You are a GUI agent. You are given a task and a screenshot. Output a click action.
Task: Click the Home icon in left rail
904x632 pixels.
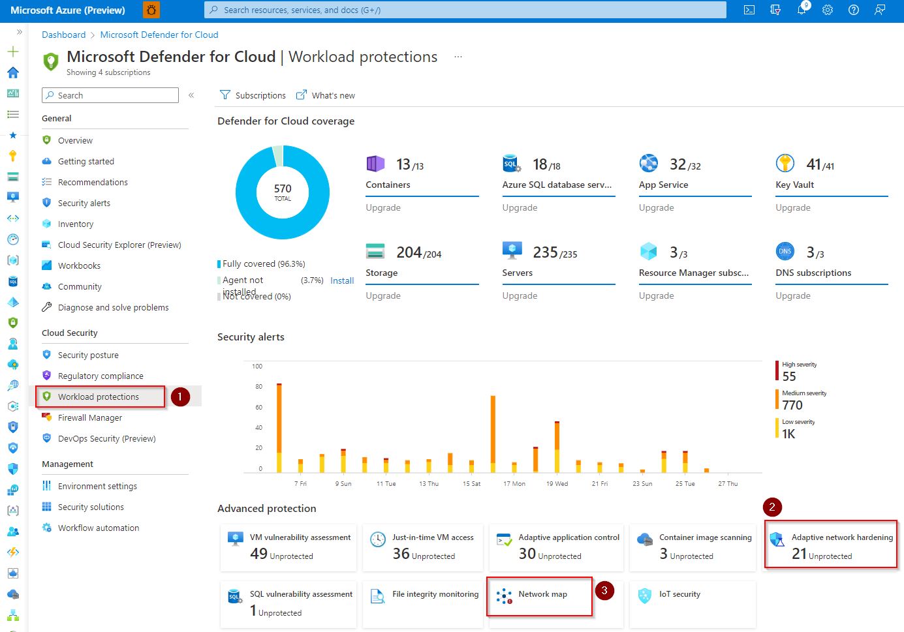(x=13, y=72)
